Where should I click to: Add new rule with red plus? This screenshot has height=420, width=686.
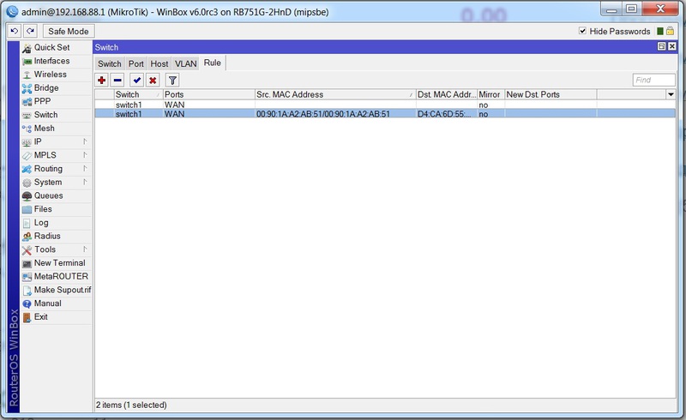(102, 80)
